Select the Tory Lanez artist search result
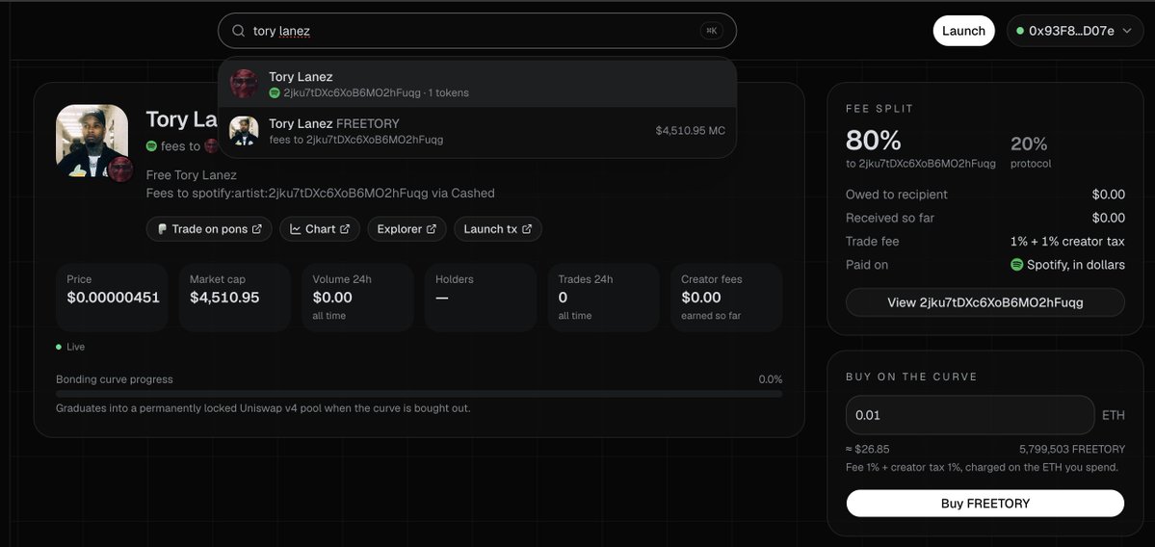The height and width of the screenshot is (547, 1155). click(x=478, y=84)
